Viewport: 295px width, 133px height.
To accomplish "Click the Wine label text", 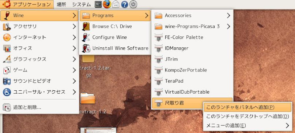I will tap(18, 15).
